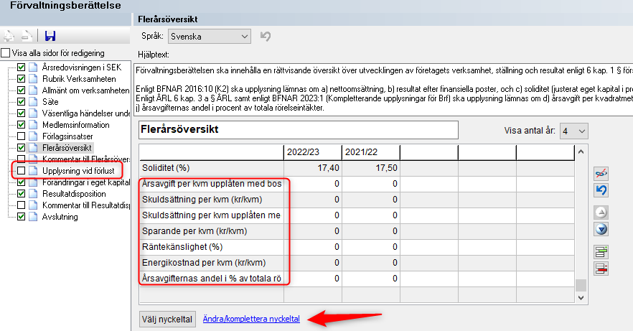Click document icon next to Avslutning
Image resolution: width=633 pixels, height=331 pixels.
33,217
